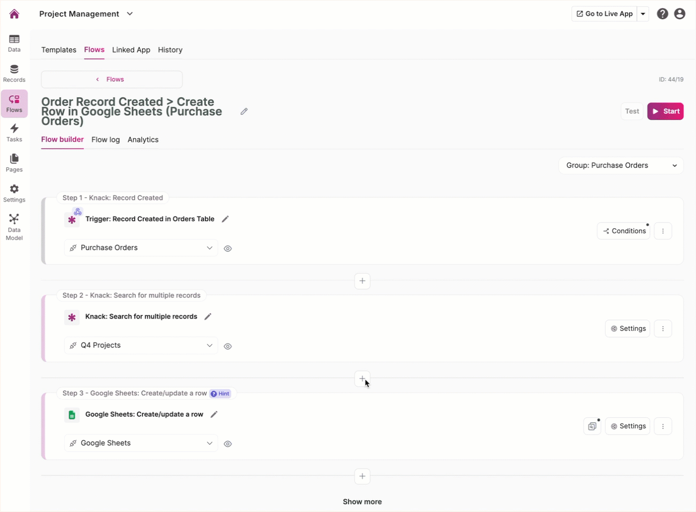Screen dimensions: 696x512
Task: Click the home icon at top left
Action: [x=14, y=14]
